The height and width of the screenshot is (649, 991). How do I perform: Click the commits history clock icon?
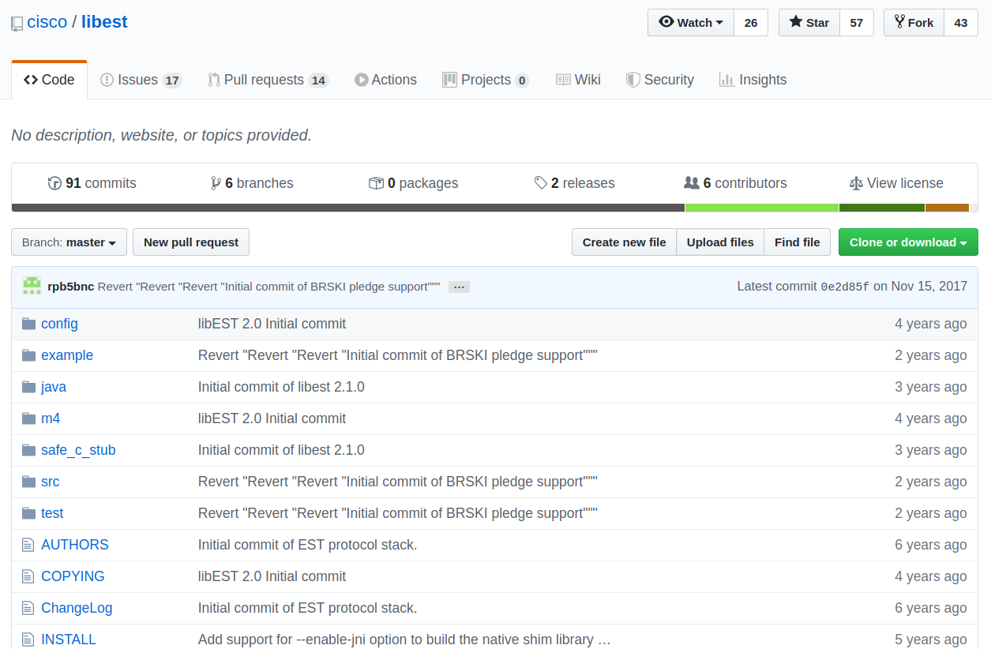[x=54, y=183]
